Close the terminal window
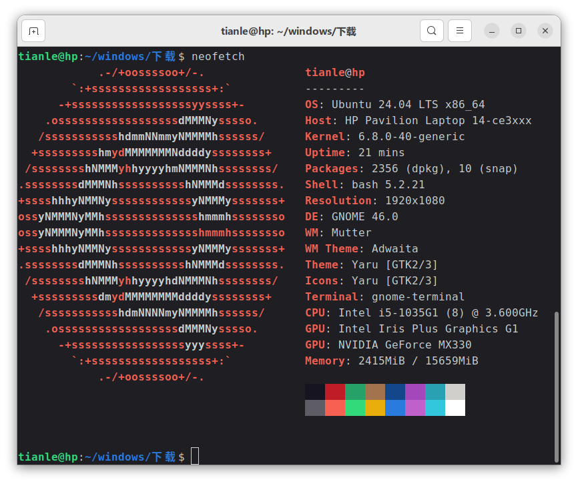578x484 pixels. pos(545,31)
